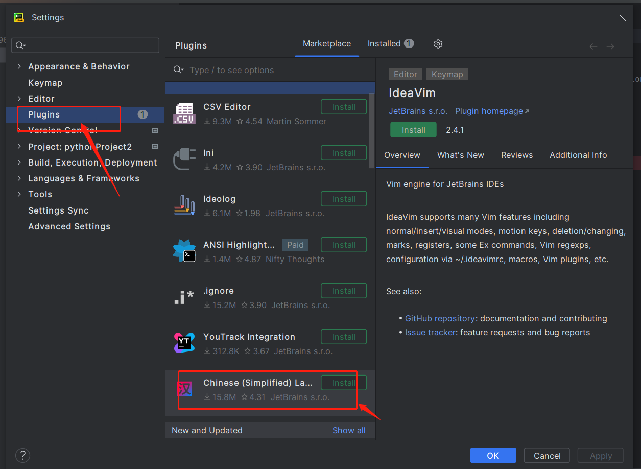Click the Ideolog plugin icon
Image resolution: width=641 pixels, height=469 pixels.
[184, 205]
